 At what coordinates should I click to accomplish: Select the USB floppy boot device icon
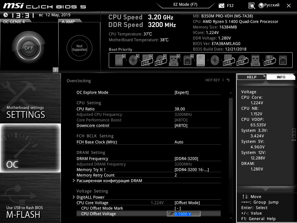pos(269,60)
